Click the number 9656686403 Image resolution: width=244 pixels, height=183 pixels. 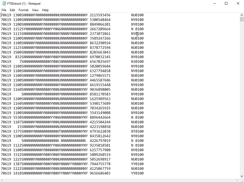click(x=100, y=173)
